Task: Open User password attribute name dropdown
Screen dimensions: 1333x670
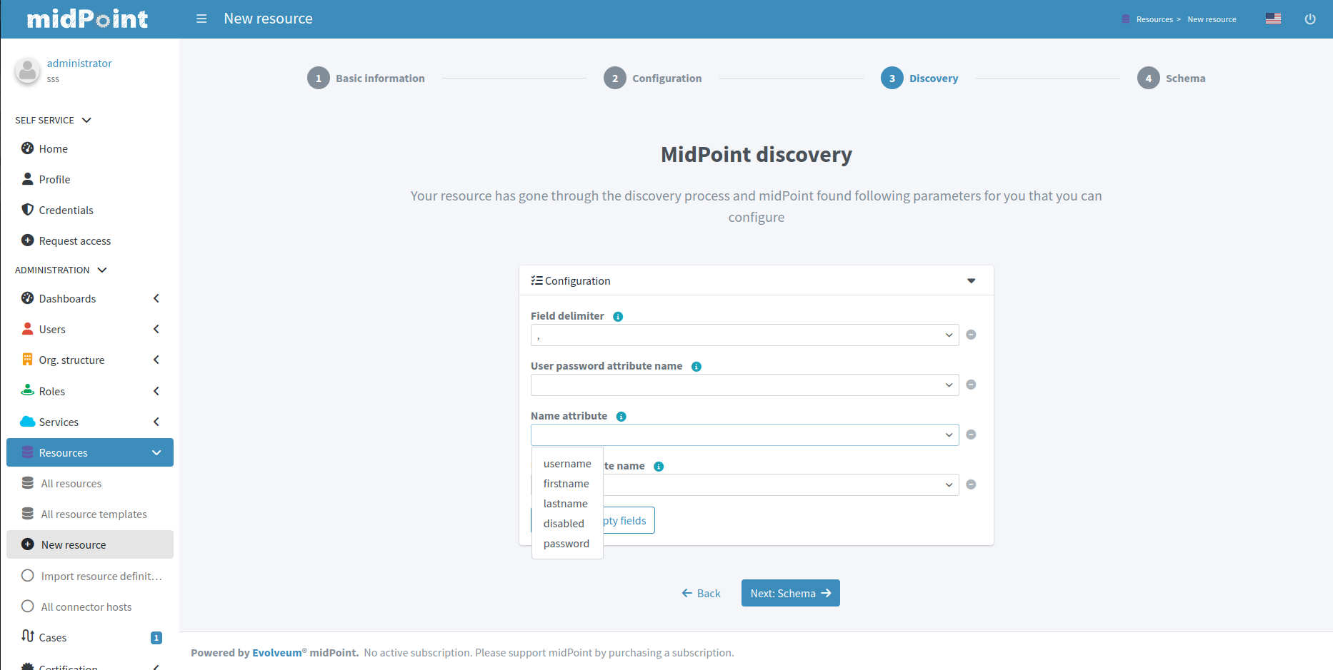Action: tap(744, 385)
